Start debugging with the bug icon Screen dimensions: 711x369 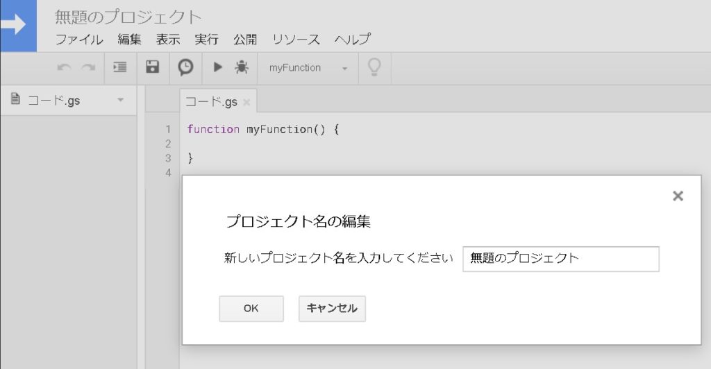point(241,67)
